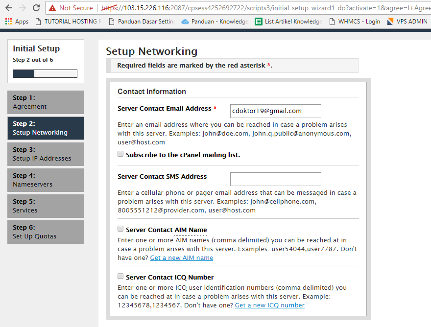
Task: Select Step 4: Nameservers
Action: pos(46,180)
